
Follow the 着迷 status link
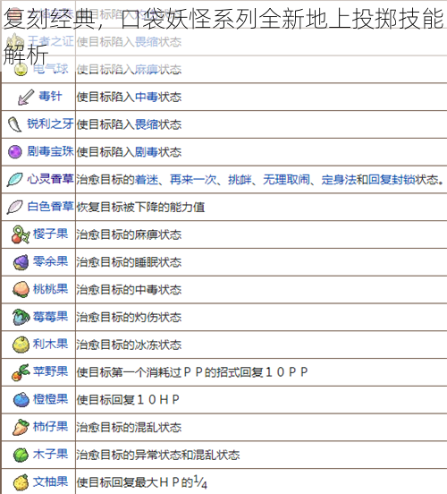tap(147, 180)
